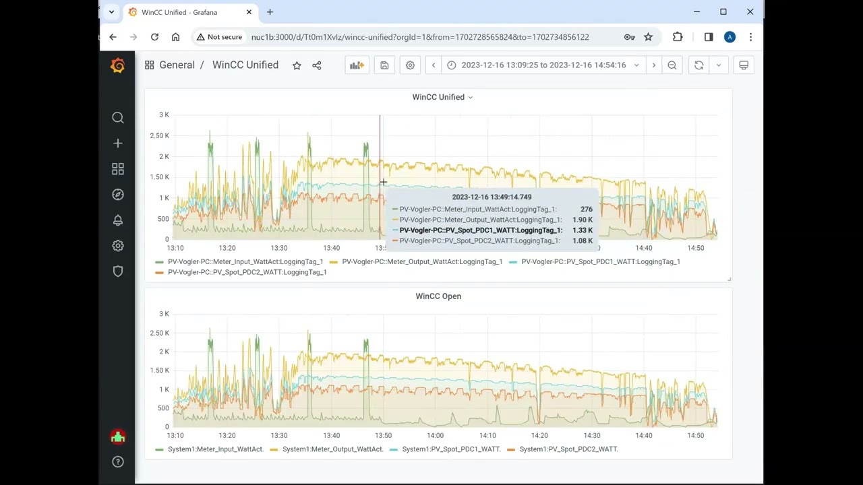863x485 pixels.
Task: Go to General folder breadcrumb
Action: 177,65
